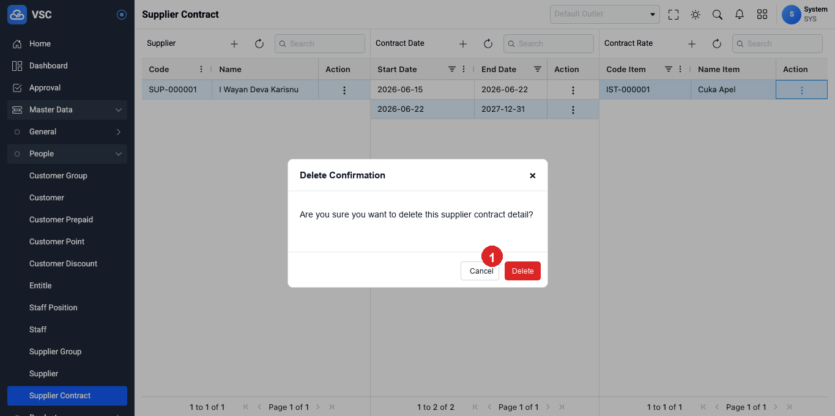Screen dimensions: 835x416
Task: Click the VSC cloud logo icon
Action: pos(17,14)
